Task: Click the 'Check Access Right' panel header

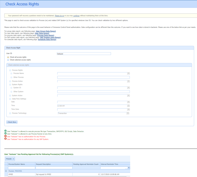Action: (x=99, y=48)
